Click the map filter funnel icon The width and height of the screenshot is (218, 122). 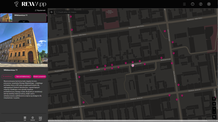click(x=214, y=99)
